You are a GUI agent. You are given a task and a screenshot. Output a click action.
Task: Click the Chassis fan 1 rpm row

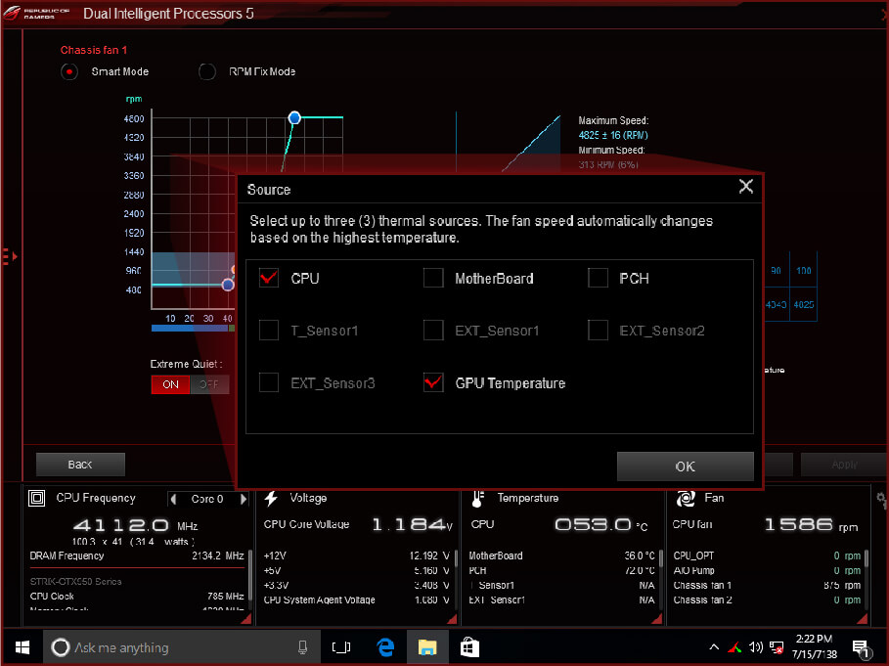tap(767, 585)
